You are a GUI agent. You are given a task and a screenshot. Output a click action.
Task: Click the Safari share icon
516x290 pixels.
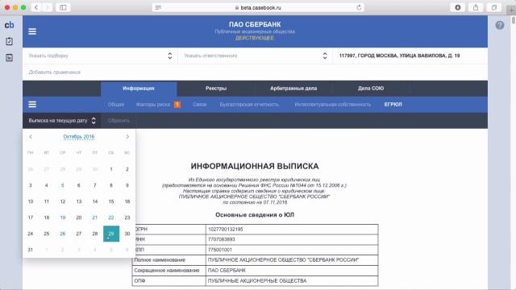(476, 7)
